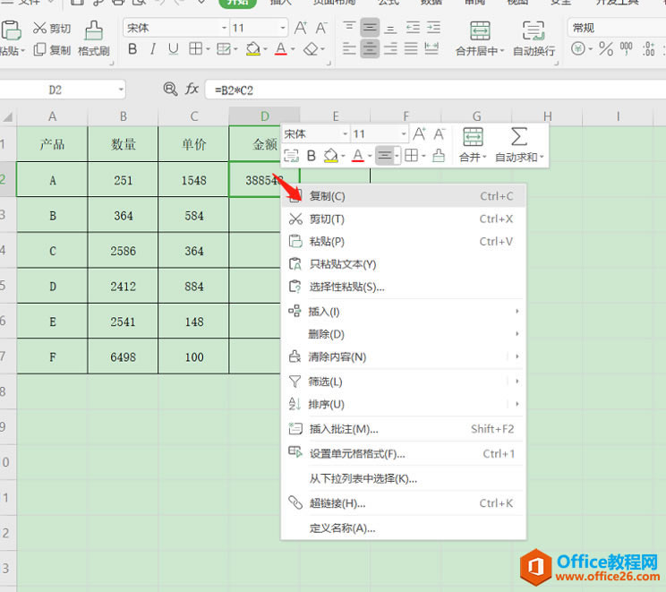Choose Paste Text Only (只粘贴文本) menu item
Image resolution: width=666 pixels, height=592 pixels.
(404, 264)
